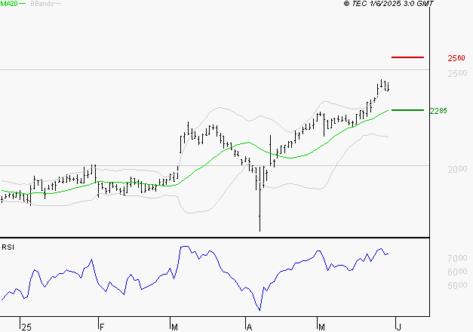473x332 pixels.
Task: Click the green support line marker
Action: click(407, 110)
